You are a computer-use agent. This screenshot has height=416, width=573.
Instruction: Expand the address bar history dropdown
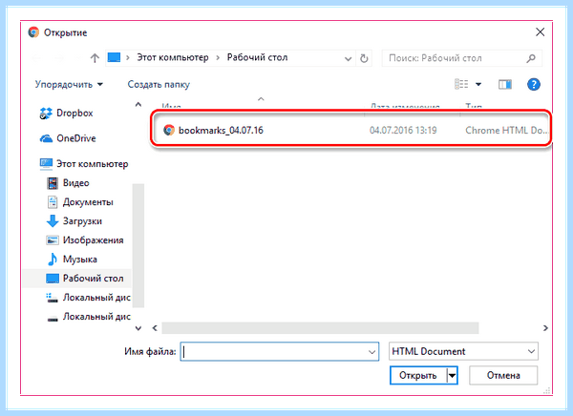[349, 58]
